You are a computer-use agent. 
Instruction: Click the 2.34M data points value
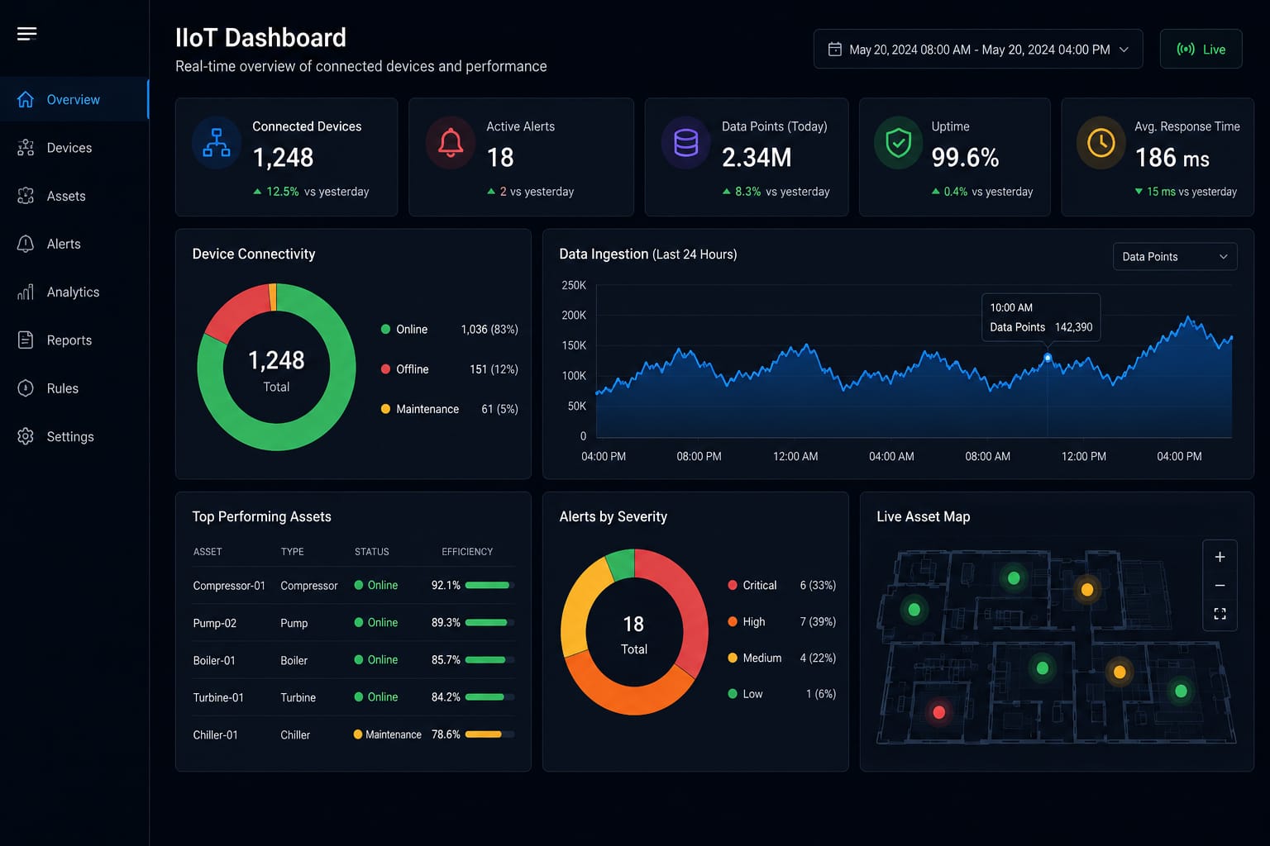[x=757, y=157]
